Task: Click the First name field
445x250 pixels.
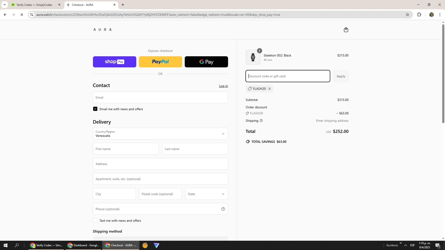Action: click(x=126, y=149)
